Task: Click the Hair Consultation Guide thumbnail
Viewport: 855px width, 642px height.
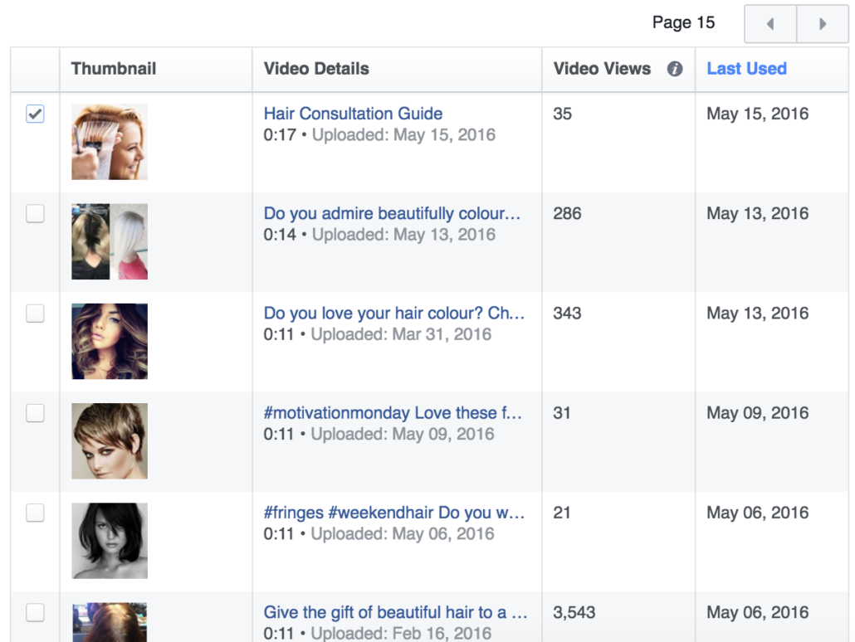Action: click(x=110, y=142)
